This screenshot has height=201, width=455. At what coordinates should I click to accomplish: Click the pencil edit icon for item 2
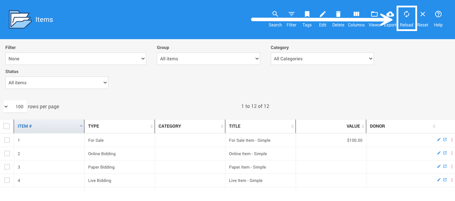click(x=439, y=153)
